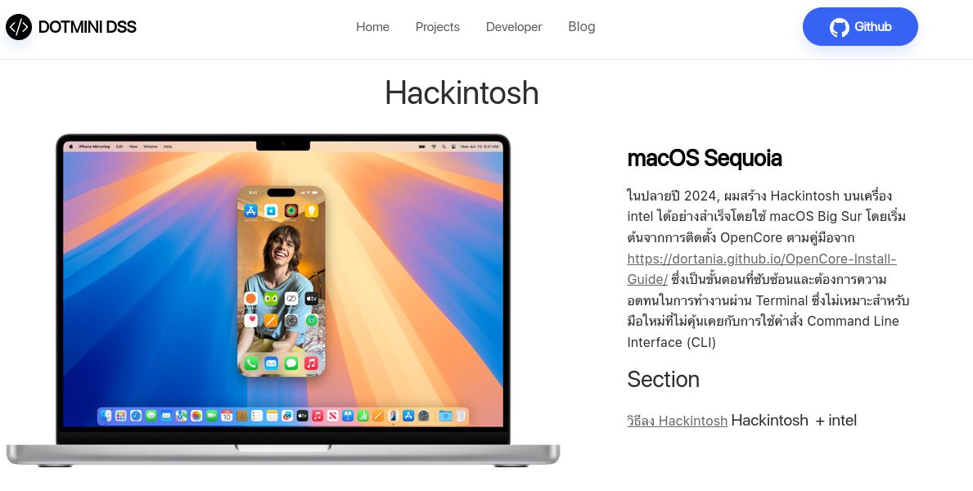
Task: Click the Music icon in the macOS dock
Action: tap(318, 416)
